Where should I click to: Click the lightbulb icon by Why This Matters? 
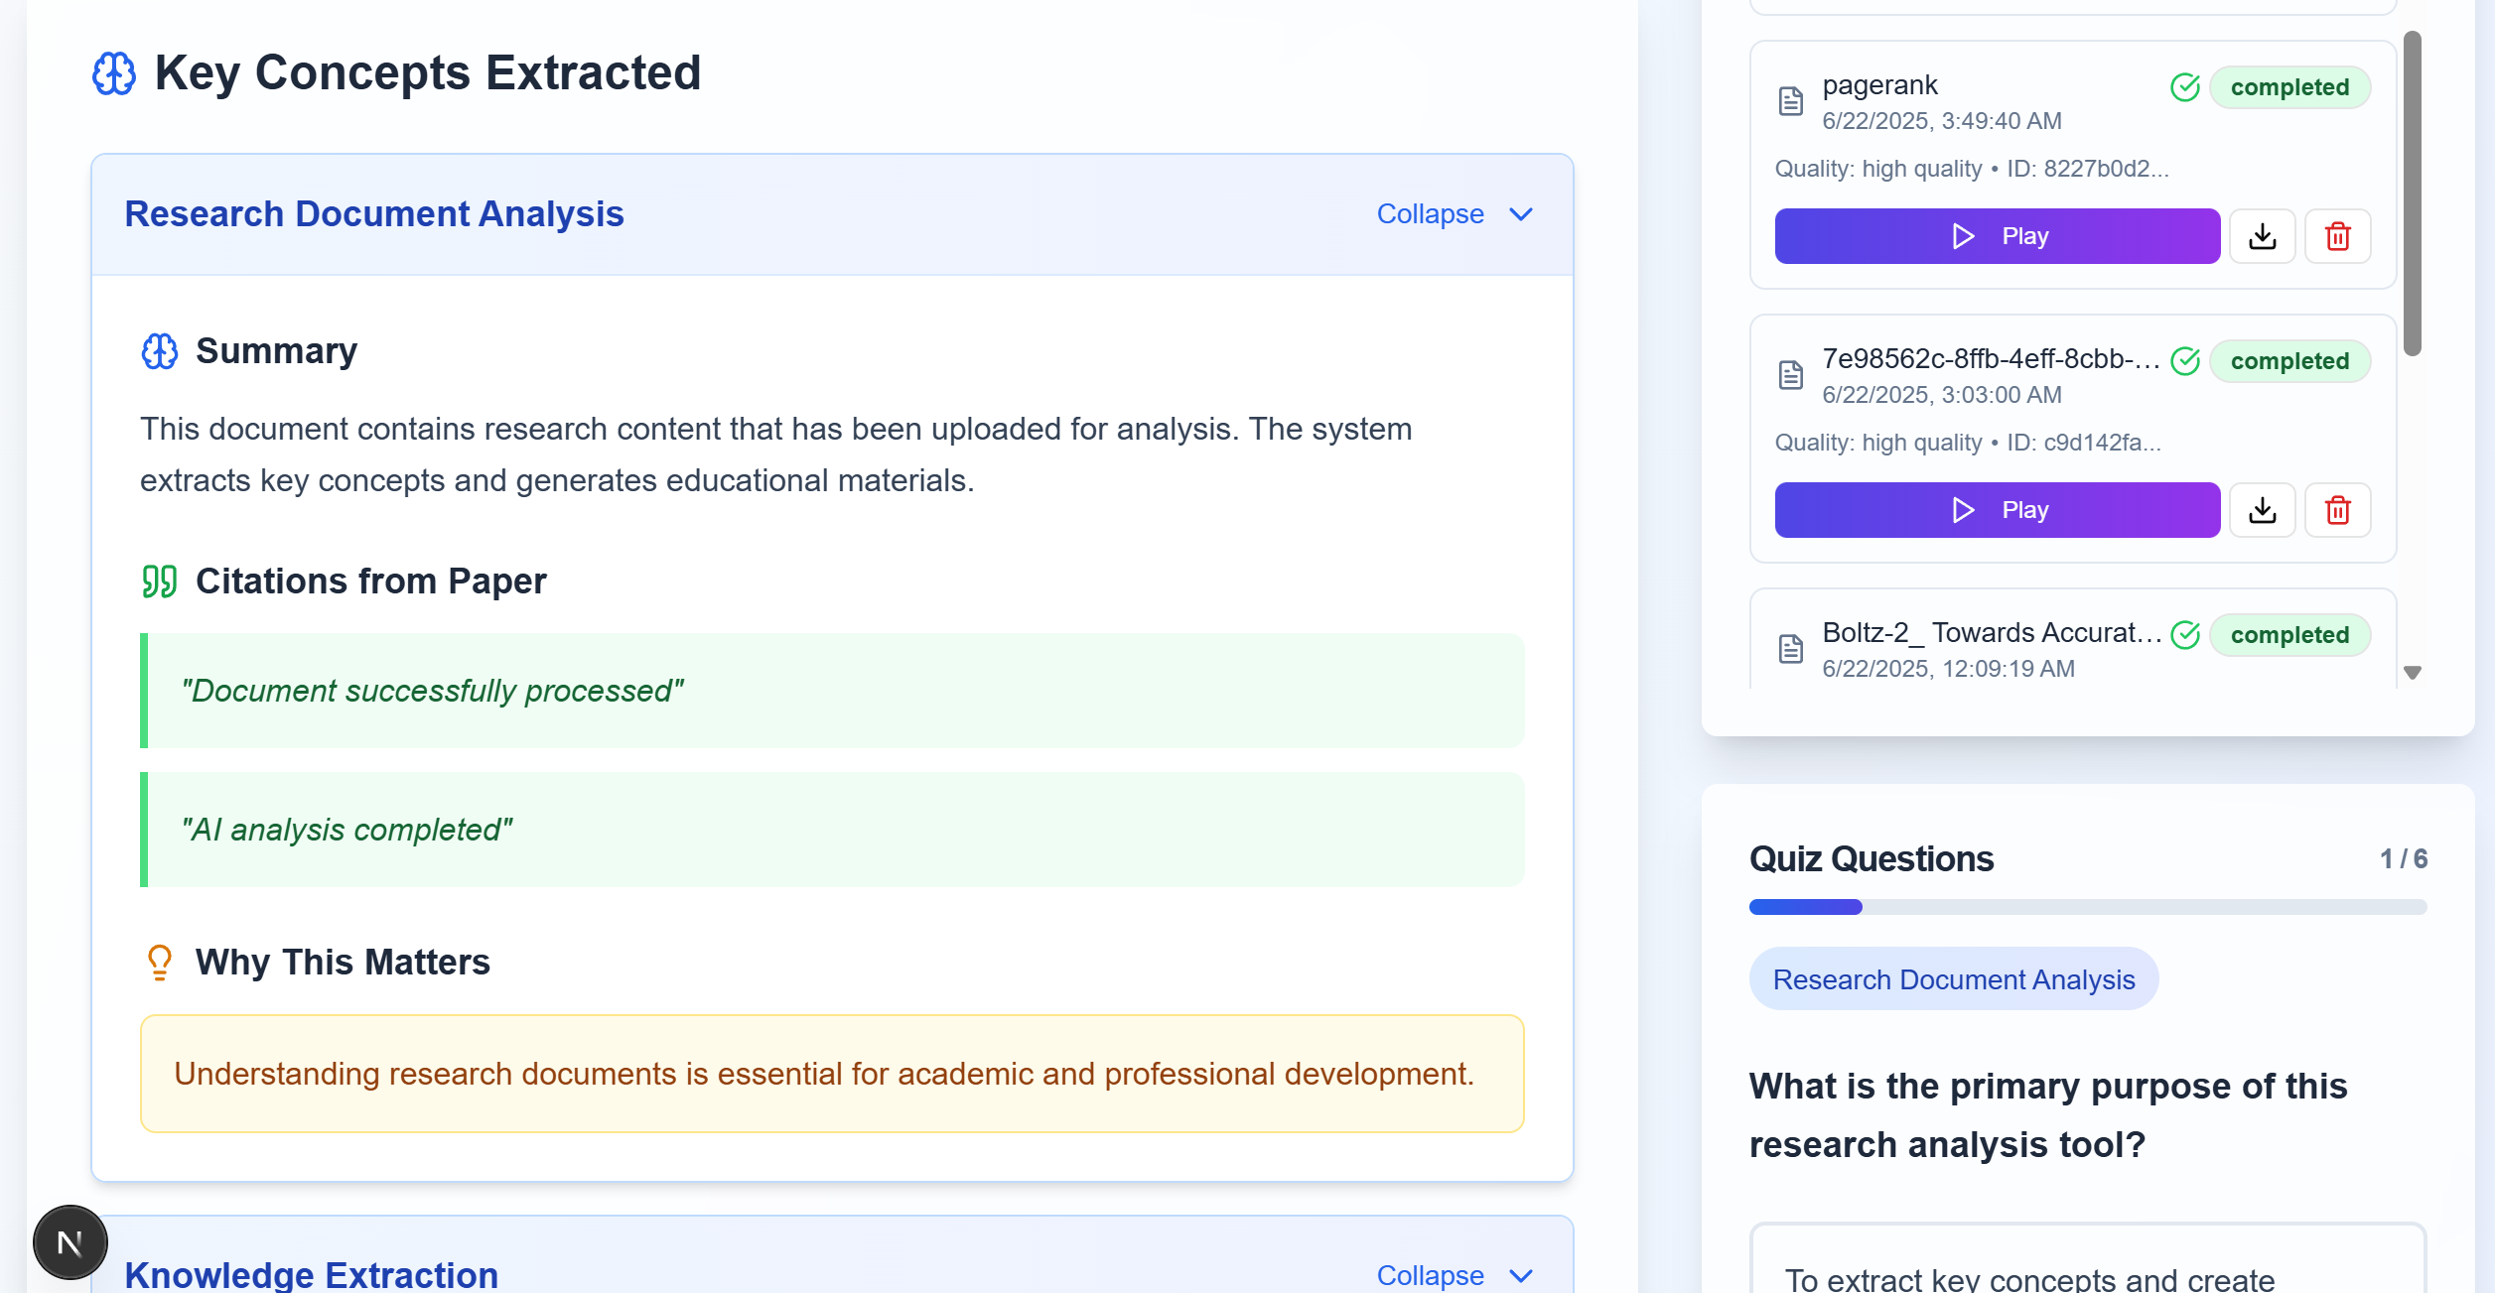tap(159, 963)
